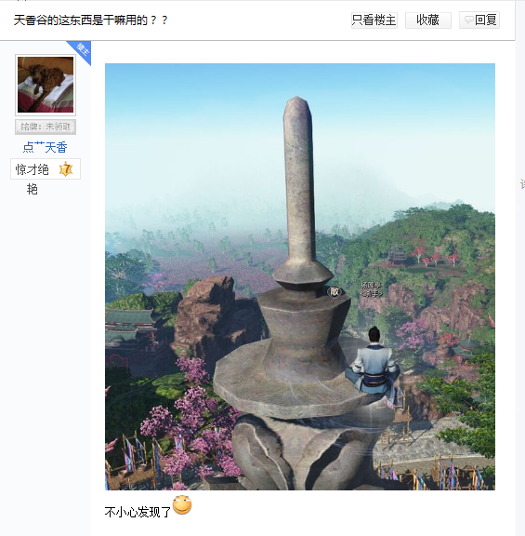Screen dimensions: 525x536
Task: Click the post text 不小心发现了
Action: (x=138, y=512)
